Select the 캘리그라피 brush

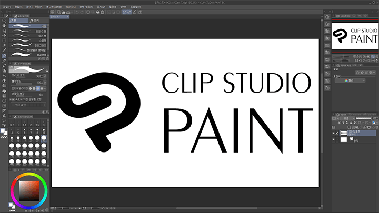28,45
